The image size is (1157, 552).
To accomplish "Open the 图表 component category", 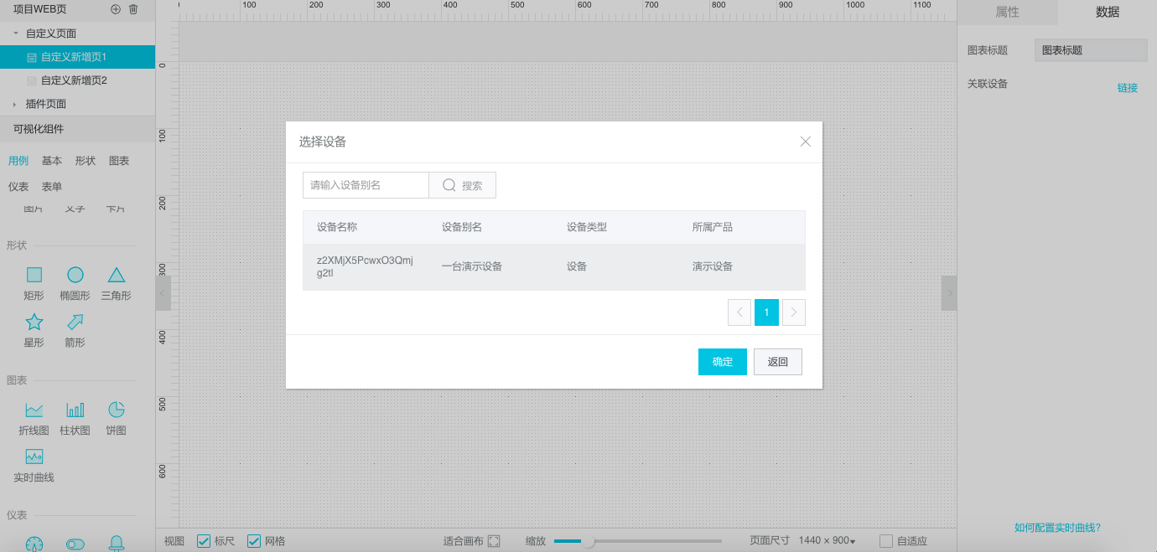I will (x=119, y=161).
